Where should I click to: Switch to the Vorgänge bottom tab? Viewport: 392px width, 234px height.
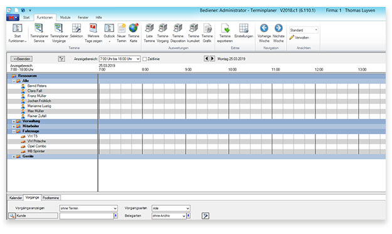point(32,197)
